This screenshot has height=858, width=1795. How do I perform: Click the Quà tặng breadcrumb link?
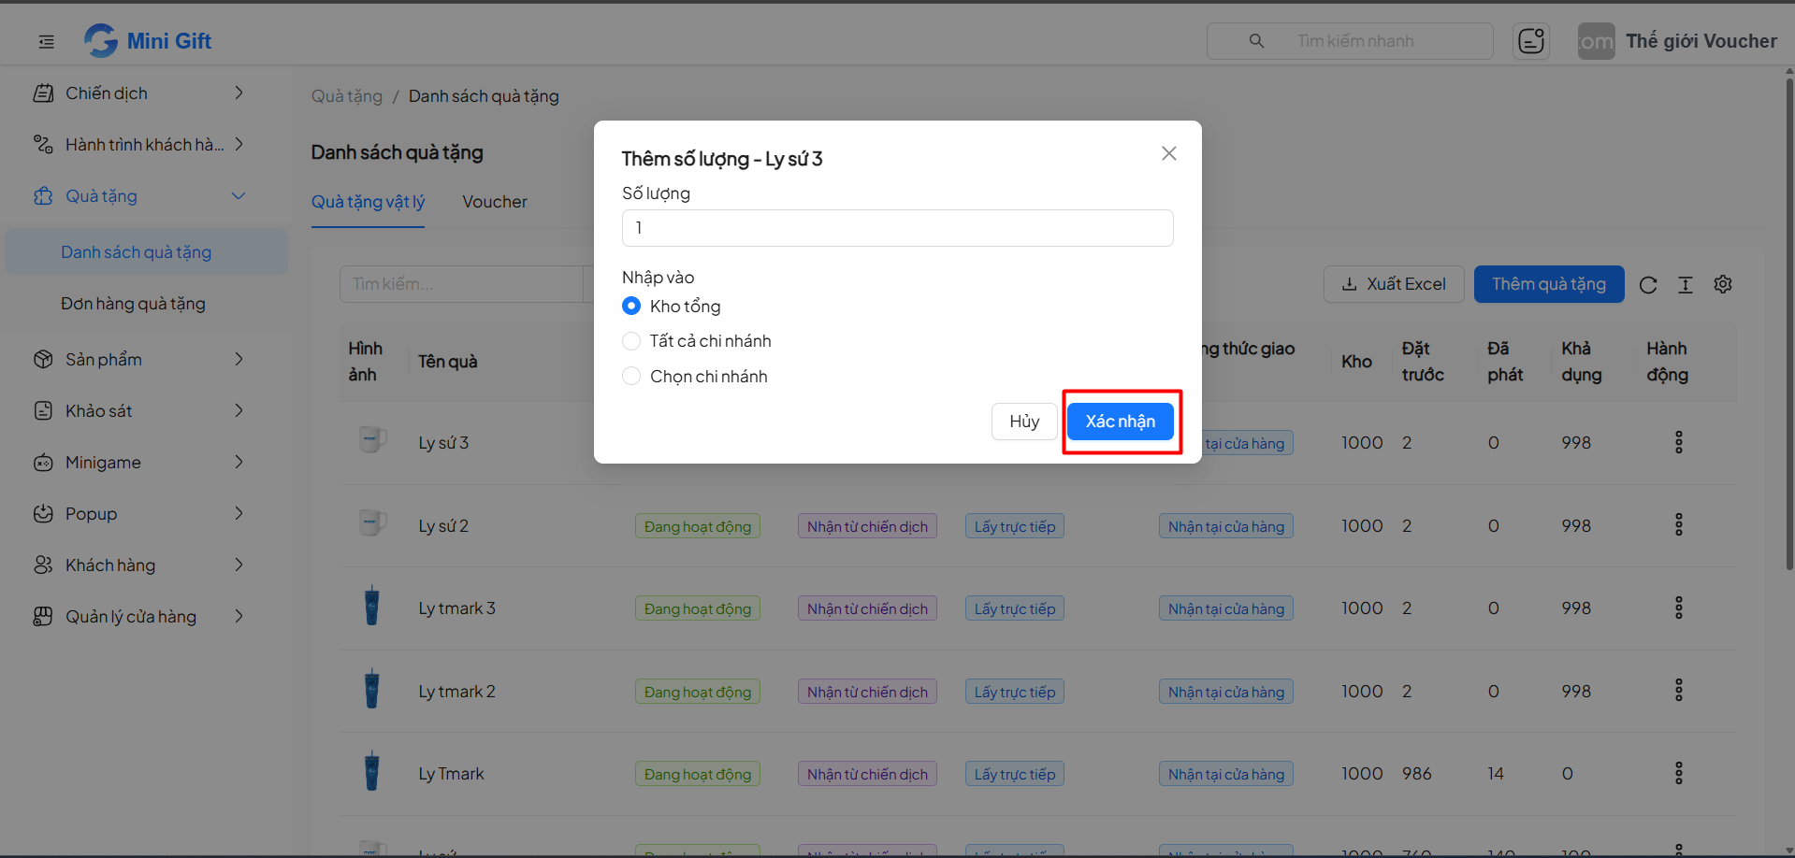(x=347, y=96)
